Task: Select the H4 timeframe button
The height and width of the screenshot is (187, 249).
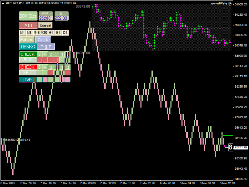Action: (x=58, y=33)
